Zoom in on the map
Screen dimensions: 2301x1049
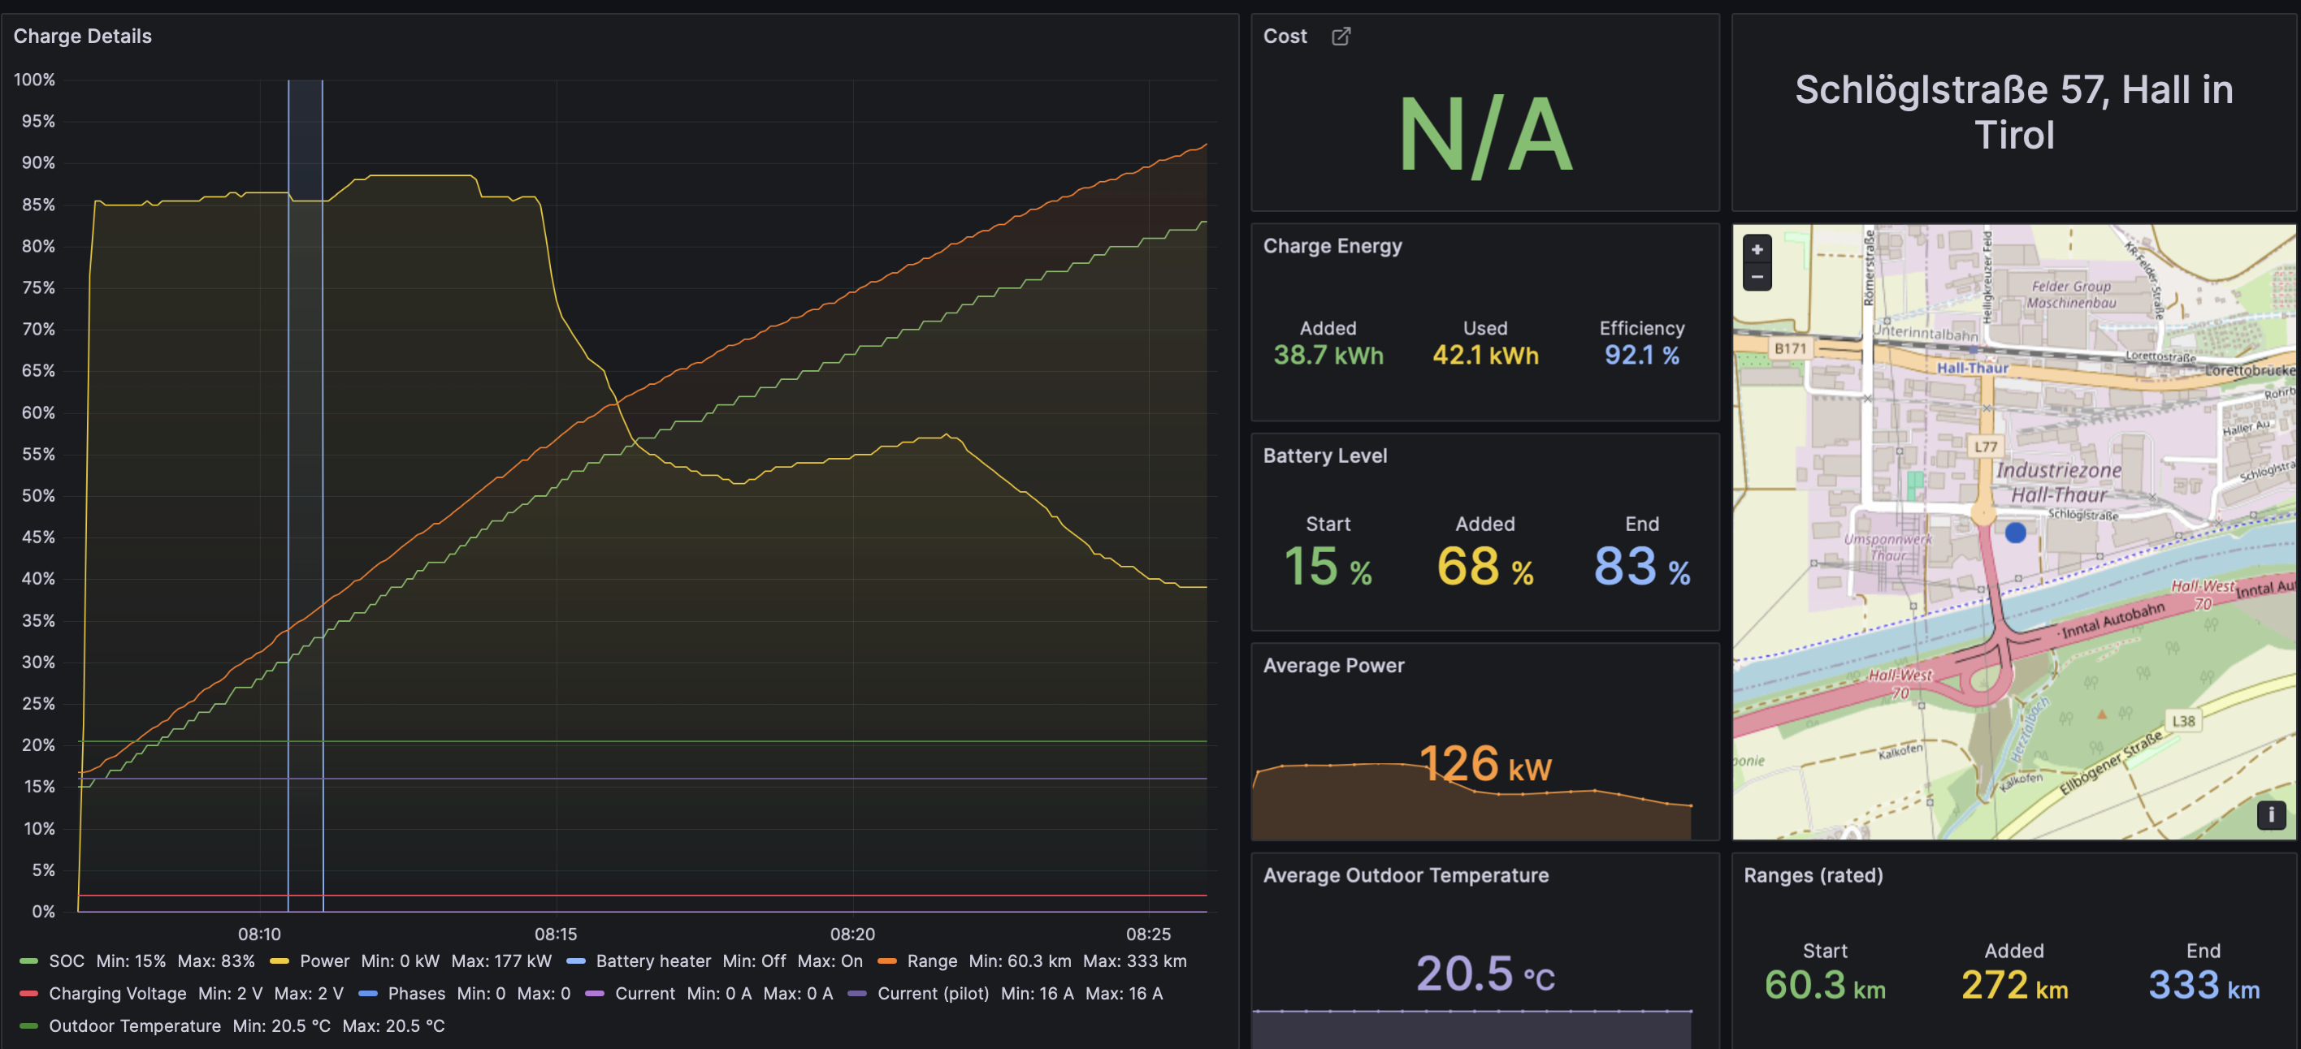click(1756, 250)
